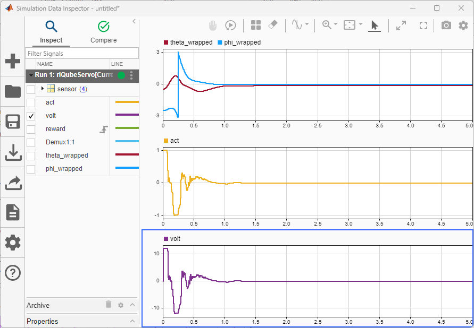The image size is (474, 328).
Task: Click the Save session floppy disk icon
Action: click(13, 122)
